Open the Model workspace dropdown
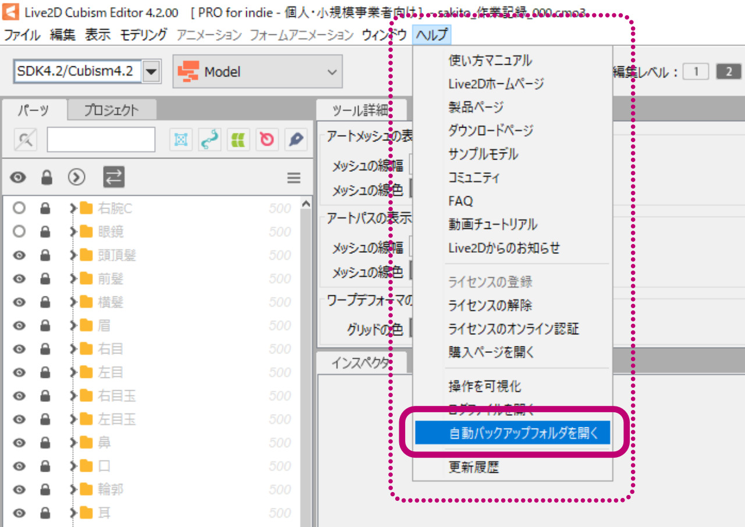This screenshot has width=745, height=527. click(x=257, y=72)
